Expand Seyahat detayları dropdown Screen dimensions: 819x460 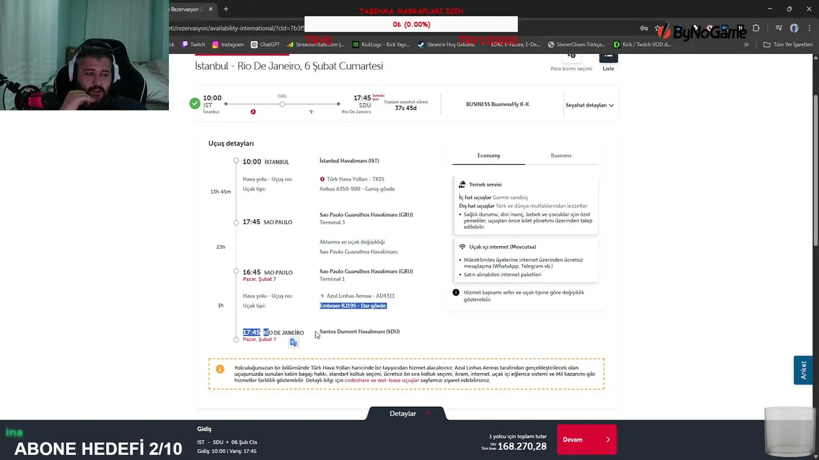[589, 105]
